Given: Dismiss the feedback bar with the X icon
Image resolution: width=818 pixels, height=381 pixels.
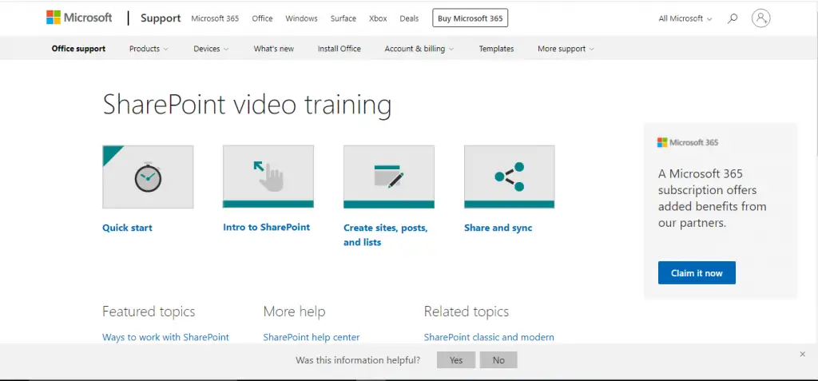Looking at the screenshot, I should 802,354.
